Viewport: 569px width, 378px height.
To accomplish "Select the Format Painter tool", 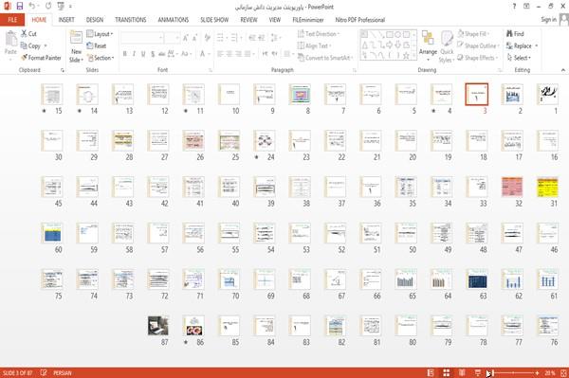I will 41,58.
